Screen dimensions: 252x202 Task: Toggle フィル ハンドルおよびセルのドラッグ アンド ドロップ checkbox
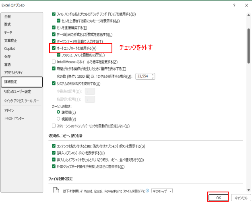pos(54,14)
